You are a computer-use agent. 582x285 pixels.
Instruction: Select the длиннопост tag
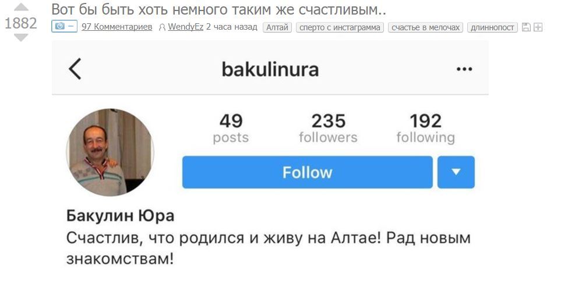(x=492, y=27)
